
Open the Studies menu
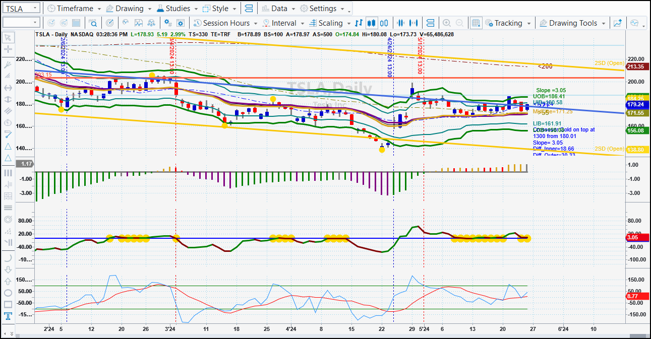point(177,9)
